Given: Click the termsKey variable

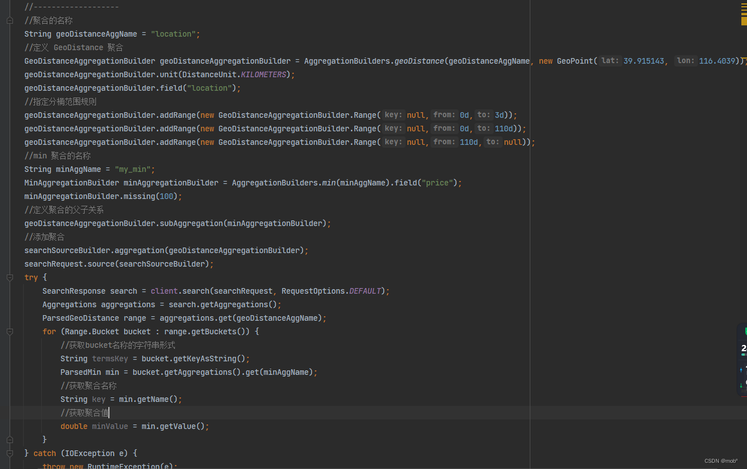Looking at the screenshot, I should click(110, 359).
